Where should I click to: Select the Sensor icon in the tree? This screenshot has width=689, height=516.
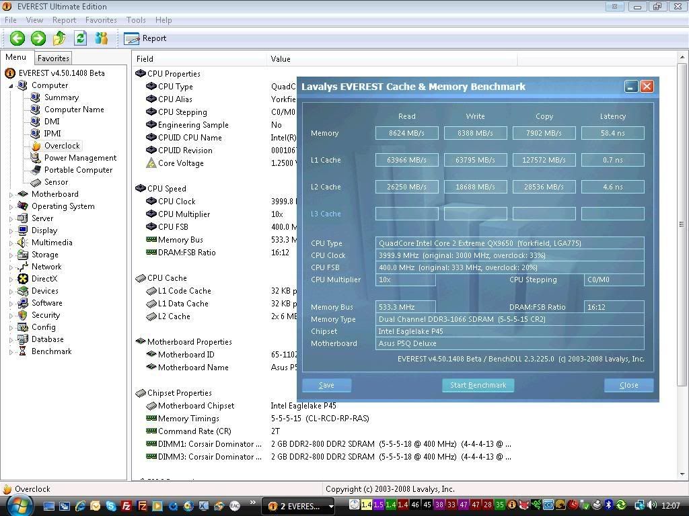coord(36,182)
